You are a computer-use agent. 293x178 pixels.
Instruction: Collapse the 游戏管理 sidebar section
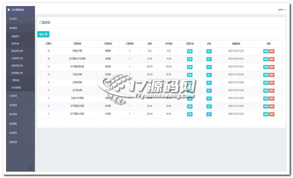(20, 28)
